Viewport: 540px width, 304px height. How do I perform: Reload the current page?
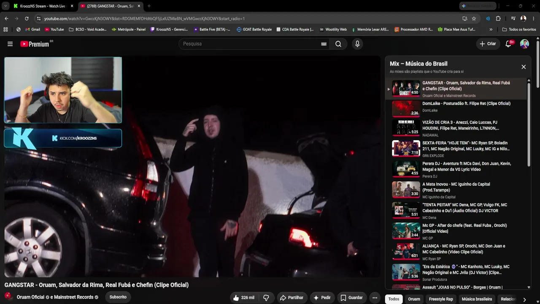click(27, 19)
